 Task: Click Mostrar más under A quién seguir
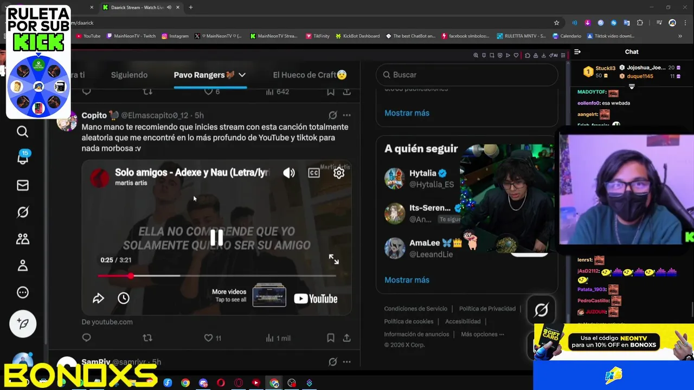pyautogui.click(x=407, y=280)
